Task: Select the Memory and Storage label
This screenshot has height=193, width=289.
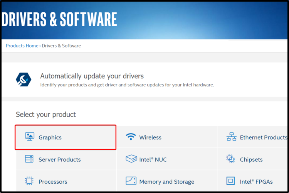Action: point(166,182)
